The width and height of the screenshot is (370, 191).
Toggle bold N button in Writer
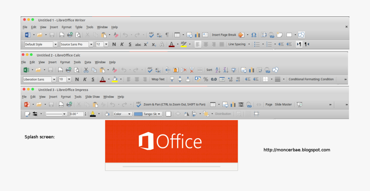coord(114,44)
